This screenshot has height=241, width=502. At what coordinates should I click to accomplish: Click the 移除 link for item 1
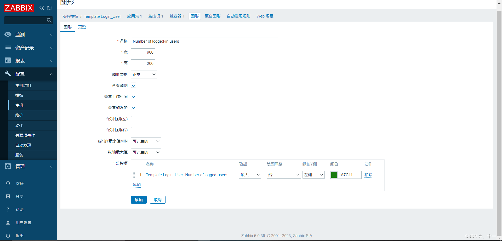pyautogui.click(x=368, y=175)
